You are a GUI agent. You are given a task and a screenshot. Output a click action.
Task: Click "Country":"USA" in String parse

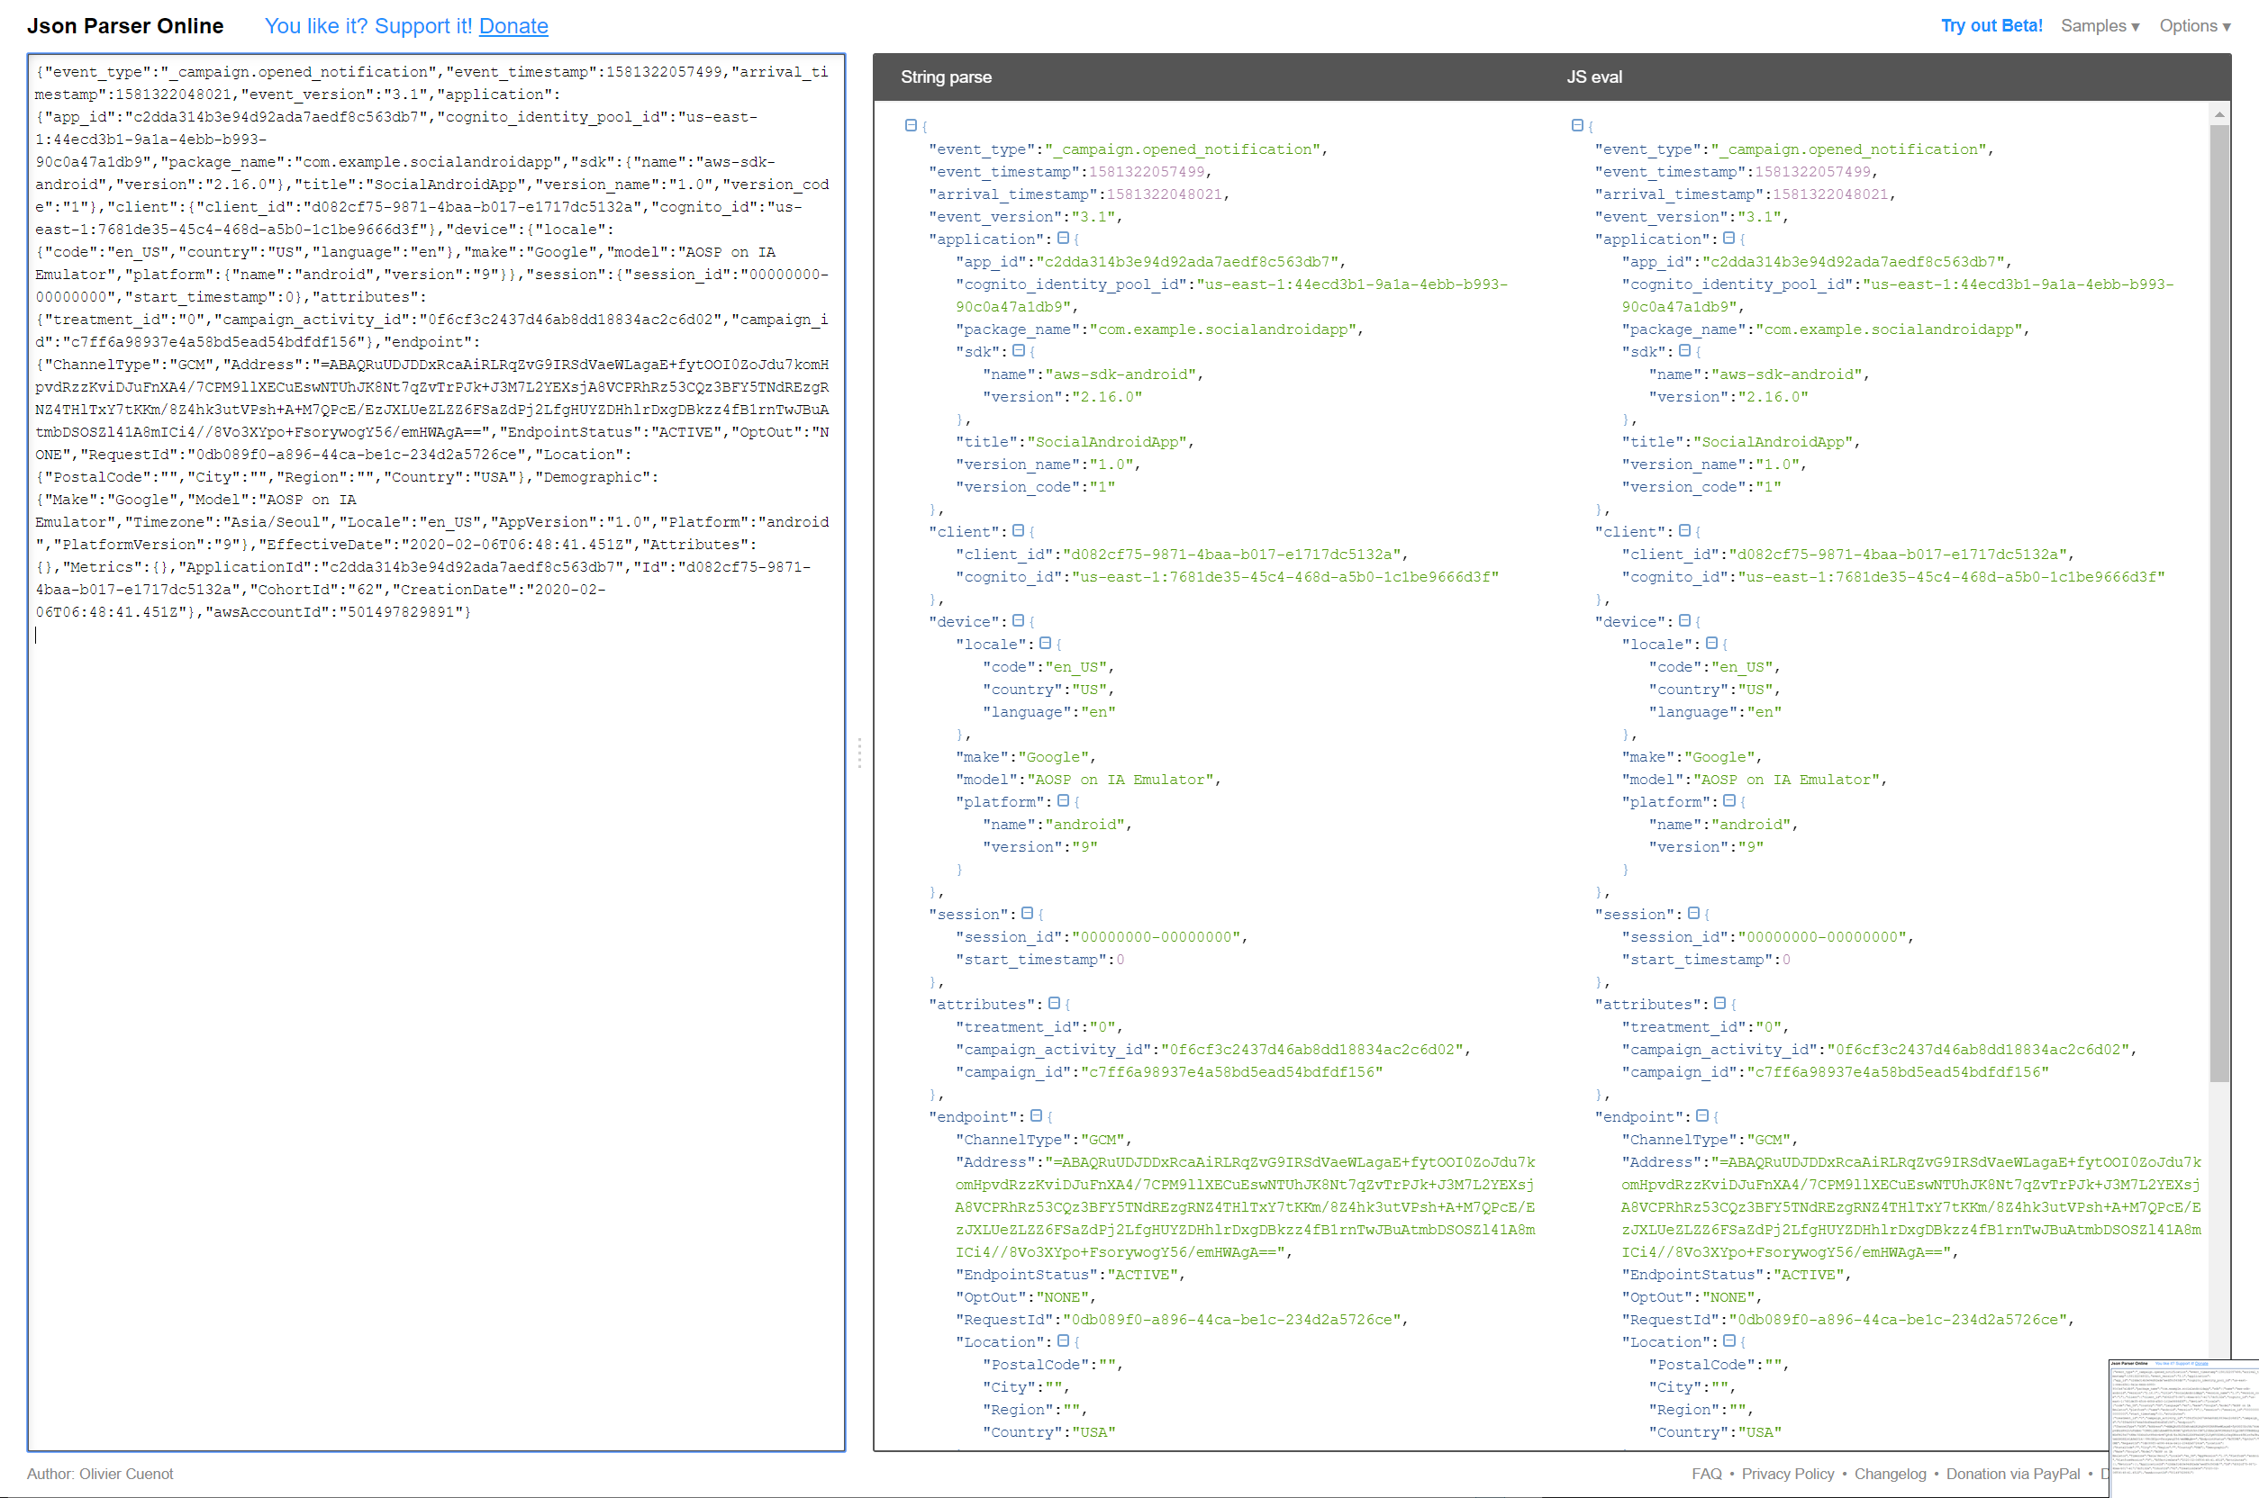click(1048, 1432)
